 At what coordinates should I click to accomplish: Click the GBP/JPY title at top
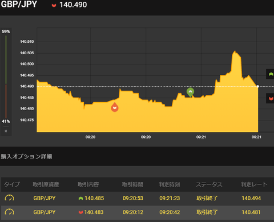tap(19, 4)
